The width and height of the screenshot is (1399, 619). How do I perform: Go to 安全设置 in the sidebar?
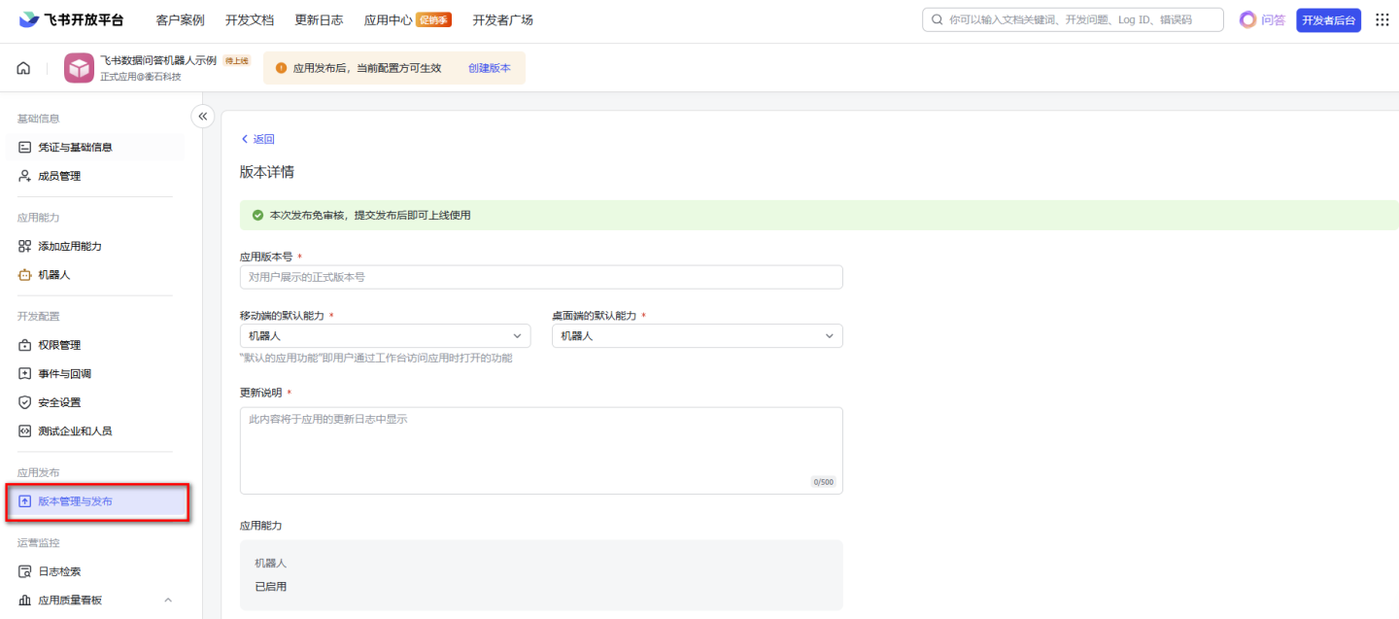click(x=58, y=402)
